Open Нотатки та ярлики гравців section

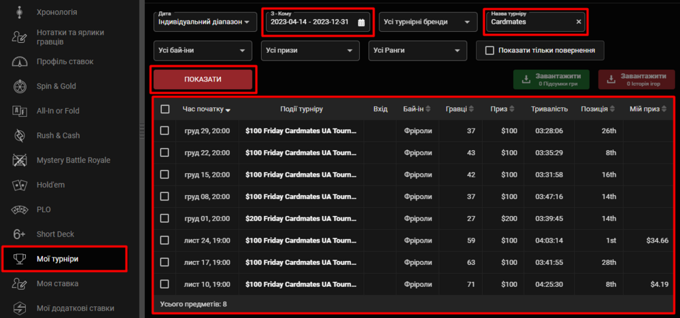coord(69,37)
